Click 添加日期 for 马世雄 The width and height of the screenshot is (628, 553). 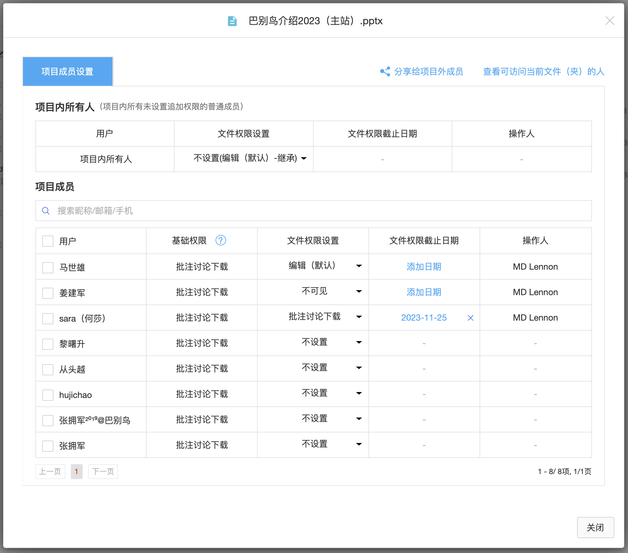point(424,267)
